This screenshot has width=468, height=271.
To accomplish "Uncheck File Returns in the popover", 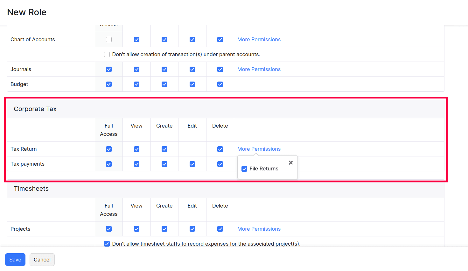I will tap(244, 169).
